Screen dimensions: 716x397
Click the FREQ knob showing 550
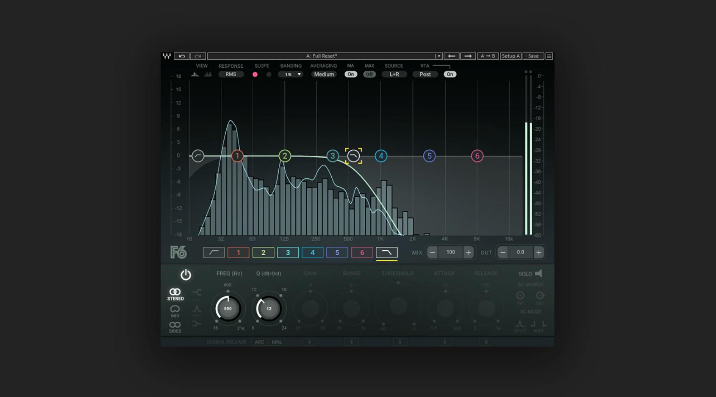coord(228,309)
